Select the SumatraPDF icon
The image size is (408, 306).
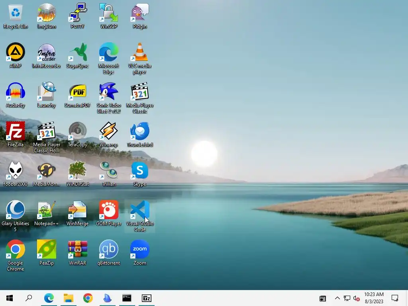(x=78, y=95)
